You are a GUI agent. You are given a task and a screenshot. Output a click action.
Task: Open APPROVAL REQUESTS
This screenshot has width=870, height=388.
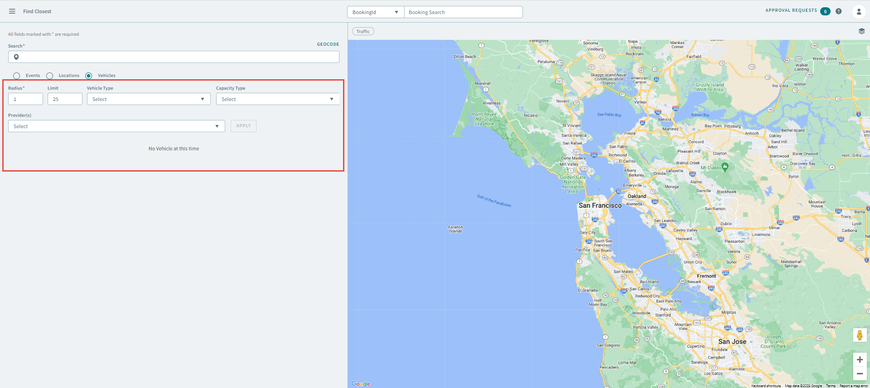[791, 10]
